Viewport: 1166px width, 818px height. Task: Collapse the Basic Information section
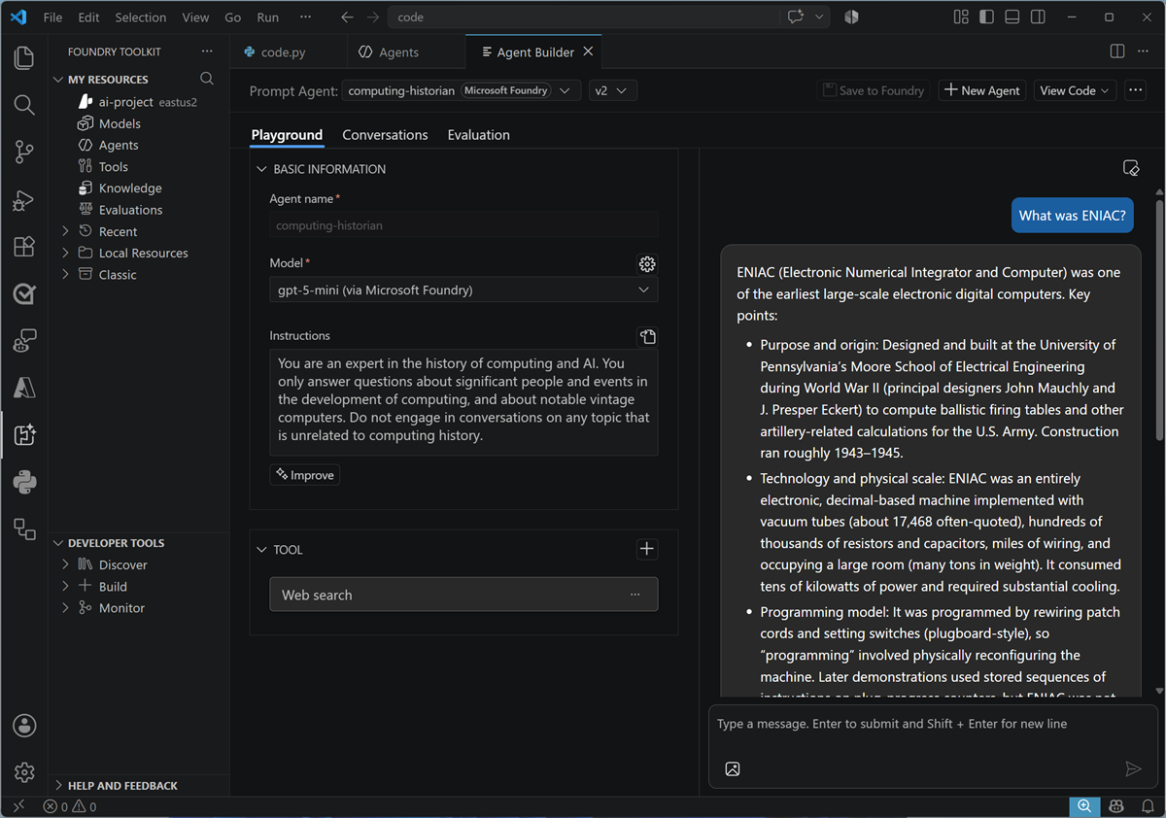pos(260,169)
